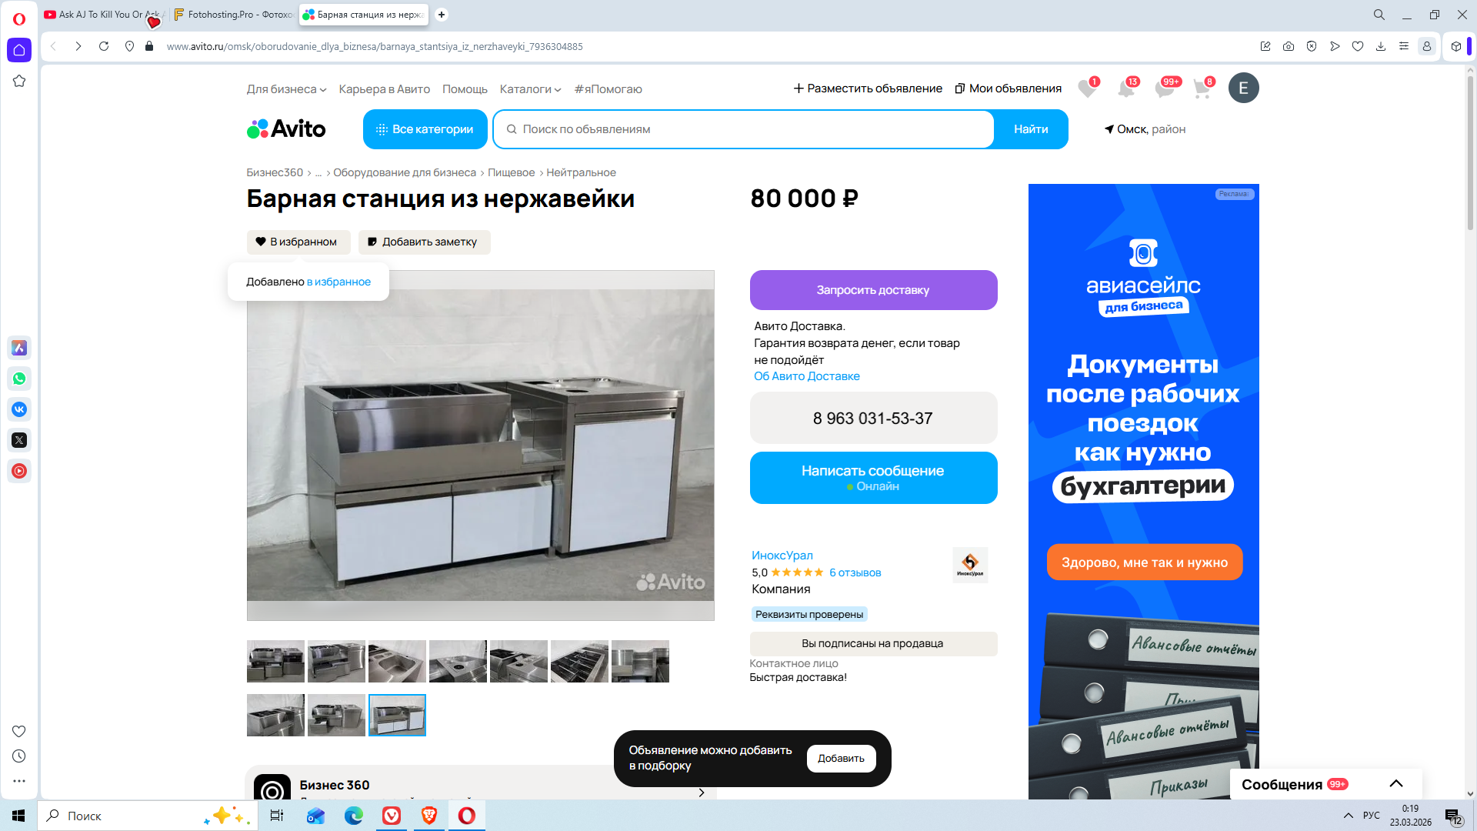Toggle the 'В избранном' favorite button

pyautogui.click(x=298, y=242)
